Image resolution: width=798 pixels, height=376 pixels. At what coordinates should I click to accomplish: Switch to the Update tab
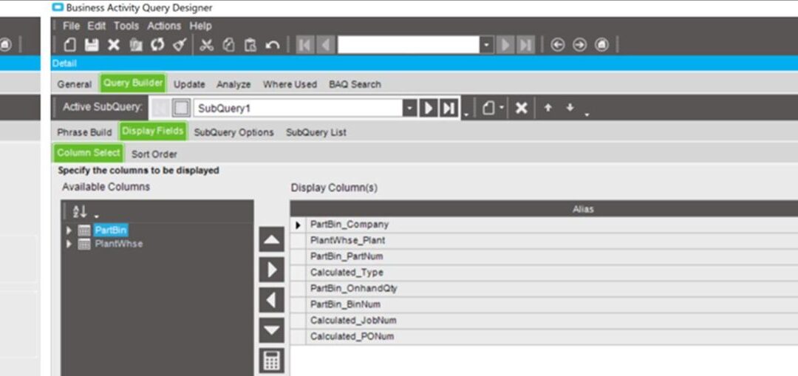coord(189,84)
